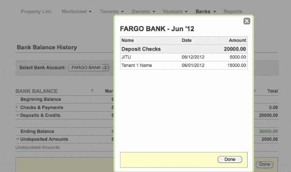Click the Amount column header
The height and width of the screenshot is (172, 291).
(237, 40)
